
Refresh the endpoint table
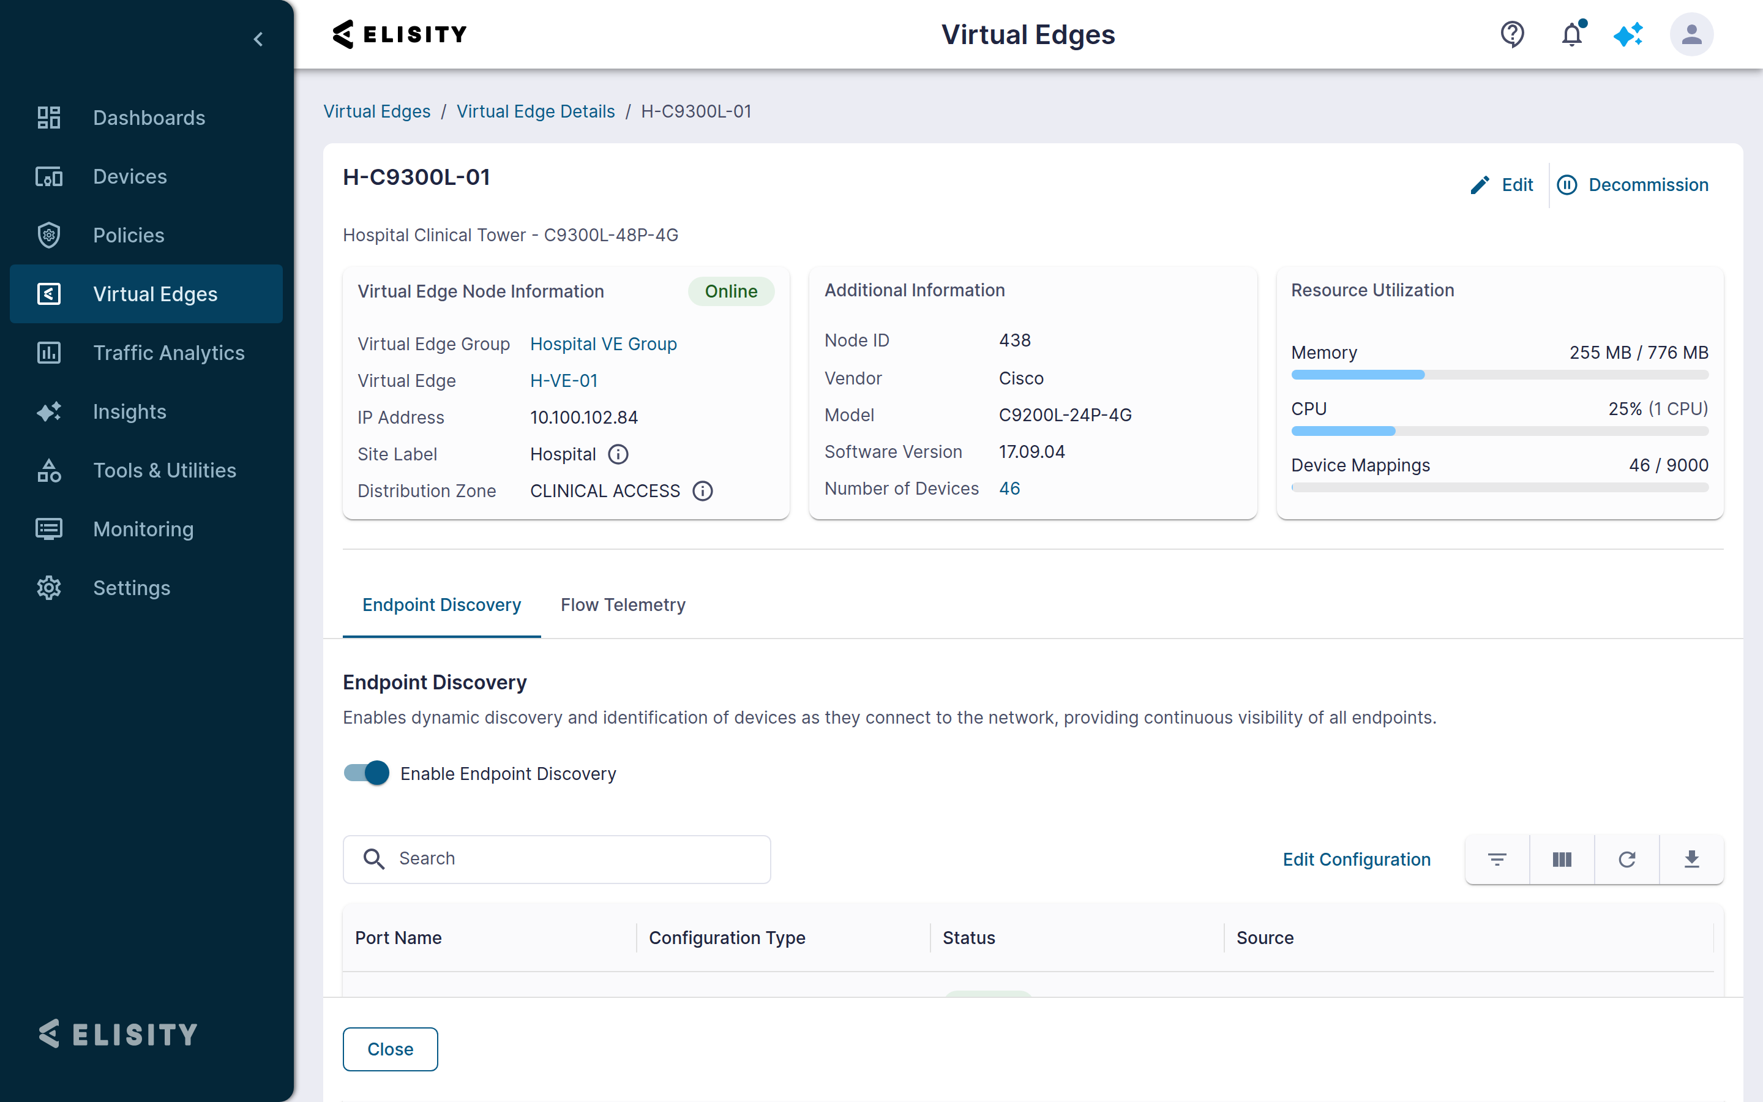click(x=1626, y=860)
